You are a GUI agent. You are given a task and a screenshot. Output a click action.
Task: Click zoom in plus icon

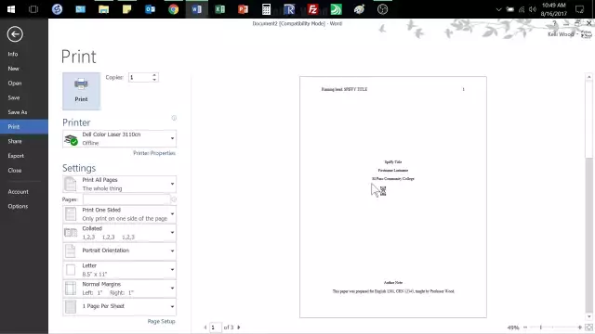pos(580,328)
